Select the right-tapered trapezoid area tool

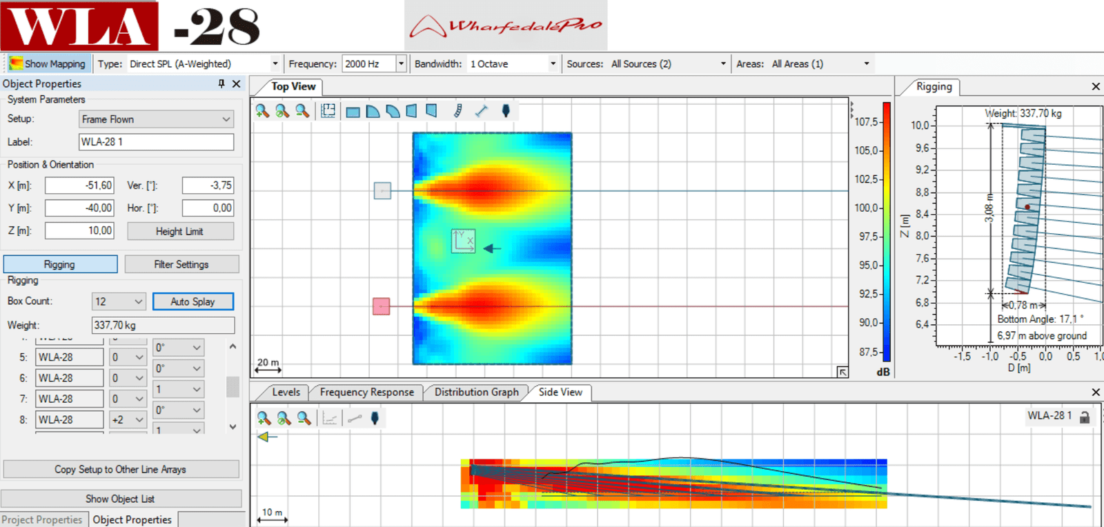pyautogui.click(x=432, y=111)
